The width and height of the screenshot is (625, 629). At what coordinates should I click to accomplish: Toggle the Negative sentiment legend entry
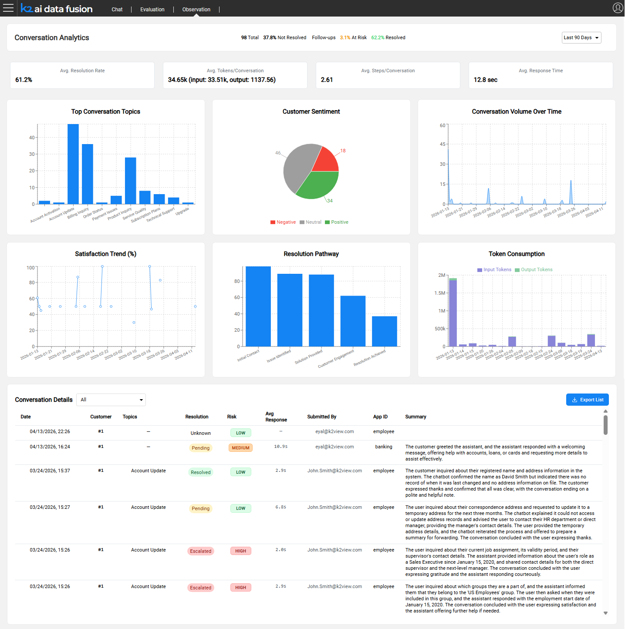pyautogui.click(x=283, y=222)
